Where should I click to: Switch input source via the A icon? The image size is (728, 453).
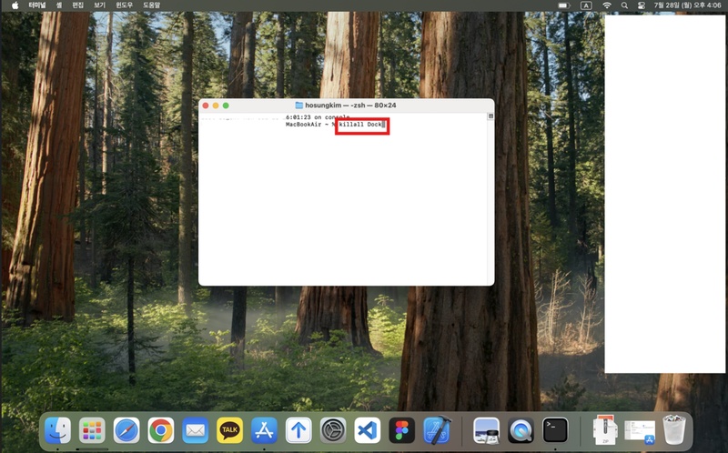[x=586, y=5]
